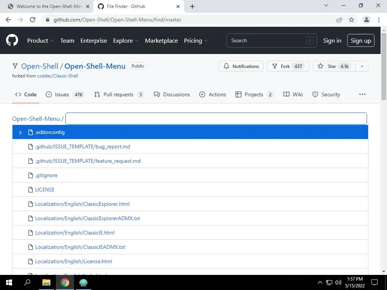Open the repo nav more options ellipsis
The image size is (387, 290).
click(x=362, y=94)
